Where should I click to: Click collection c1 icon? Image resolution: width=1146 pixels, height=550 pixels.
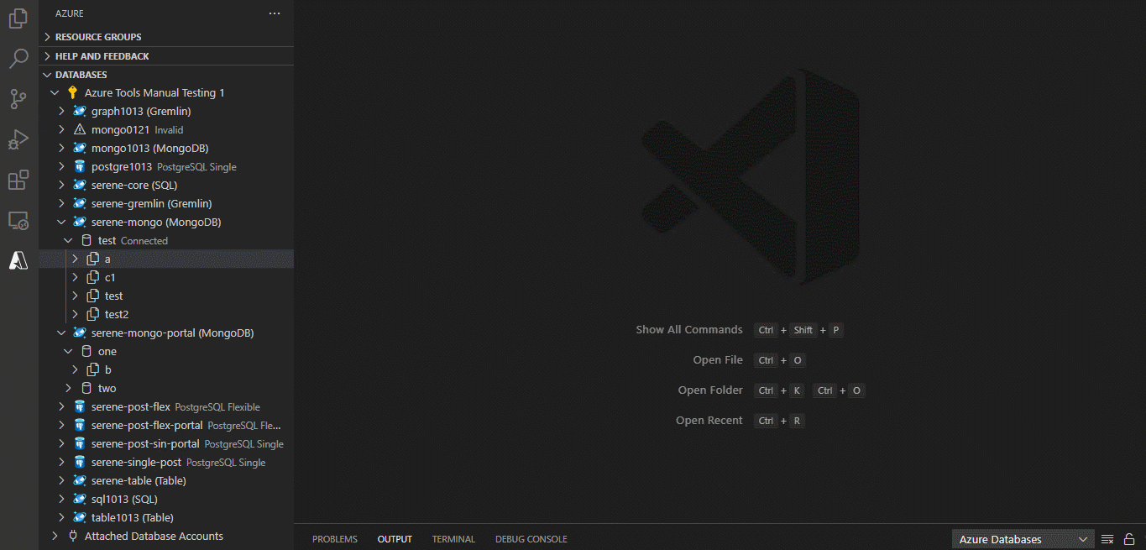coord(93,277)
